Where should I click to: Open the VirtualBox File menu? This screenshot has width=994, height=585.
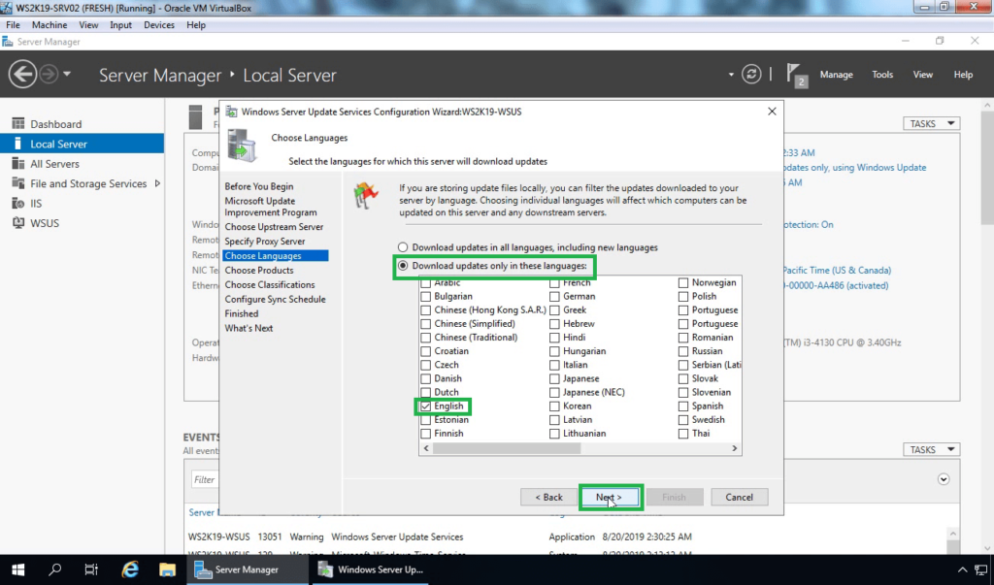pyautogui.click(x=13, y=24)
